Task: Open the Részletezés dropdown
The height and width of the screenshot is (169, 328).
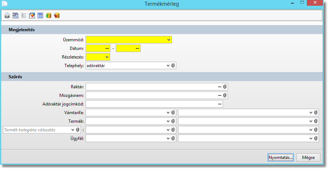Action: (107, 57)
